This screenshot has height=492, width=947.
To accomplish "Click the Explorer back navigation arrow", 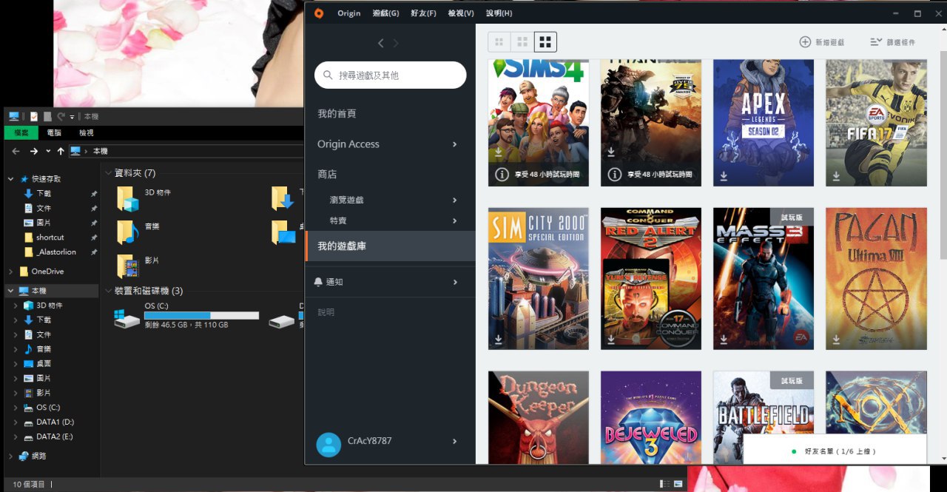I will point(16,151).
